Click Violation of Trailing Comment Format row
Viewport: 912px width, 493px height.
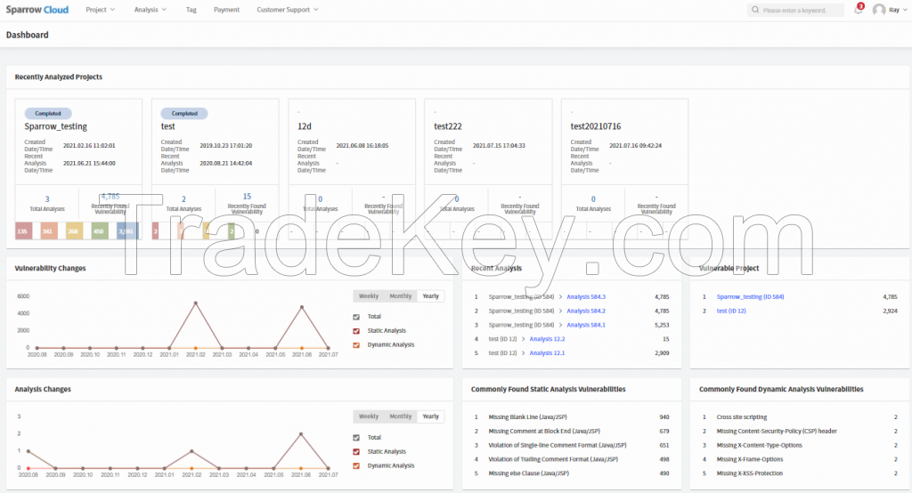[x=571, y=459]
